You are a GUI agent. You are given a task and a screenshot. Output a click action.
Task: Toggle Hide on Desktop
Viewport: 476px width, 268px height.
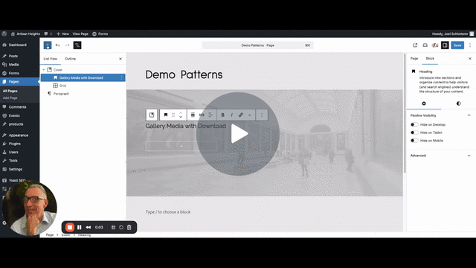coord(414,124)
